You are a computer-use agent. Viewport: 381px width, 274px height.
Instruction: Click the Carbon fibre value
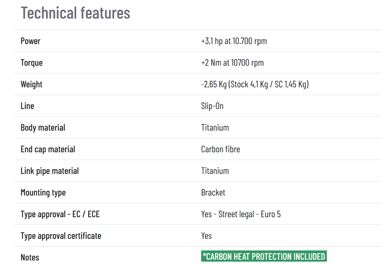[220, 149]
